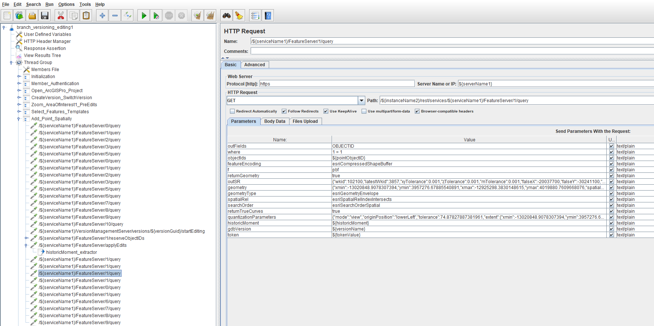Toggle Browser-compatible headers checkbox
This screenshot has width=654, height=326.
(x=417, y=111)
